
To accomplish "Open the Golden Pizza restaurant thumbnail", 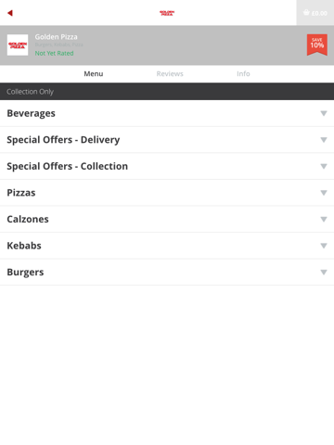I will click(18, 45).
